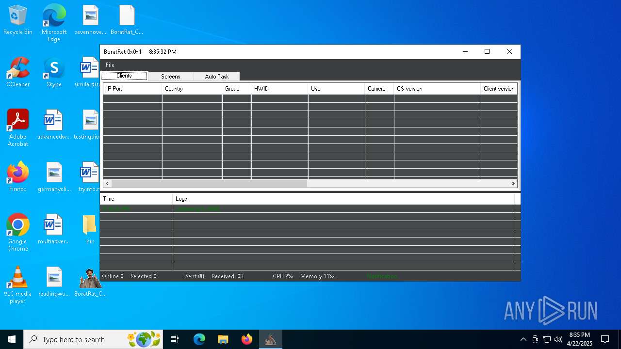This screenshot has height=349, width=621.
Task: Launch Microsoft Edge from the desktop
Action: (x=54, y=23)
